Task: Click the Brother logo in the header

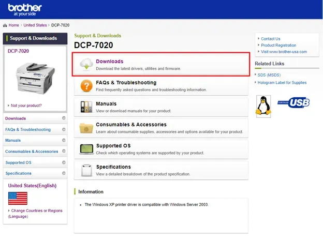Action: [25, 9]
